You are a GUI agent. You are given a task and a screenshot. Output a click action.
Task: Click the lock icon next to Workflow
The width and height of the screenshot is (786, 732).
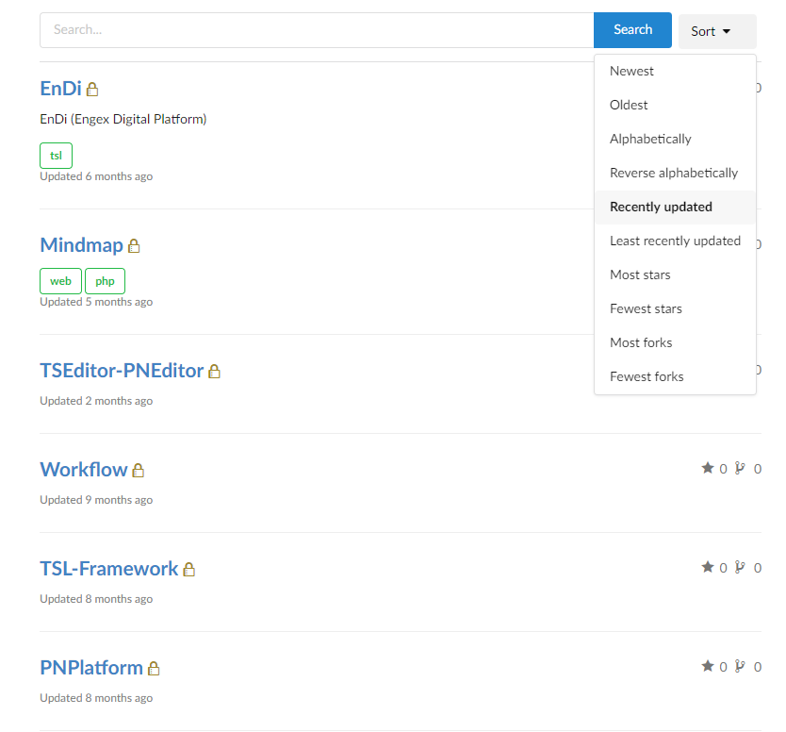138,470
